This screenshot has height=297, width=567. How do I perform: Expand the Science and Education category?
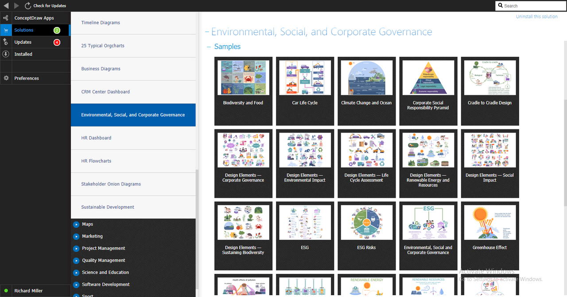coord(77,273)
